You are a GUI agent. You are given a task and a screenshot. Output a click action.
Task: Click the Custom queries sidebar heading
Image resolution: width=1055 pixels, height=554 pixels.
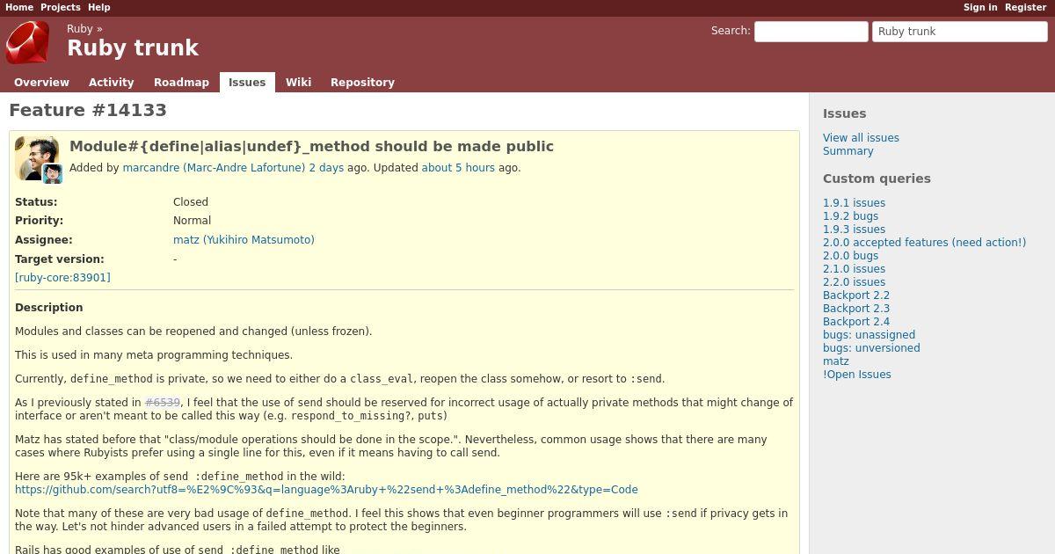(x=877, y=178)
